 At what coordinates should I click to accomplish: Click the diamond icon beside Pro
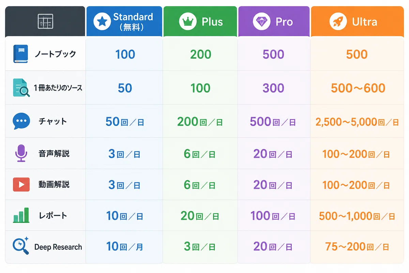click(261, 22)
